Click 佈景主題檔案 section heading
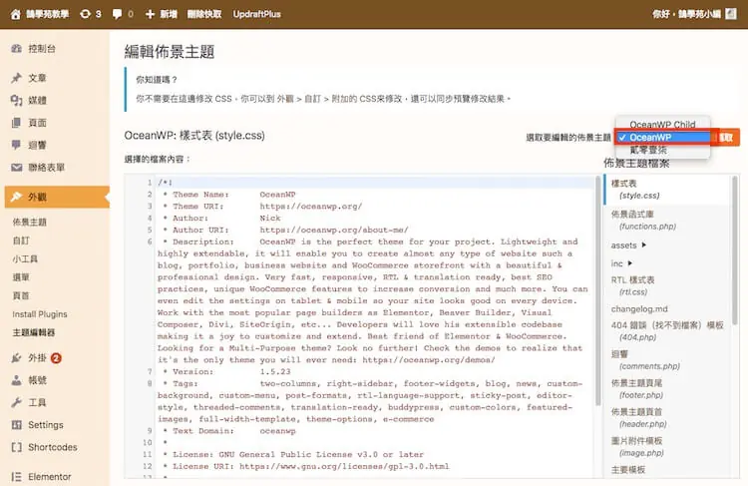Viewport: 748px width, 486px height. point(636,164)
